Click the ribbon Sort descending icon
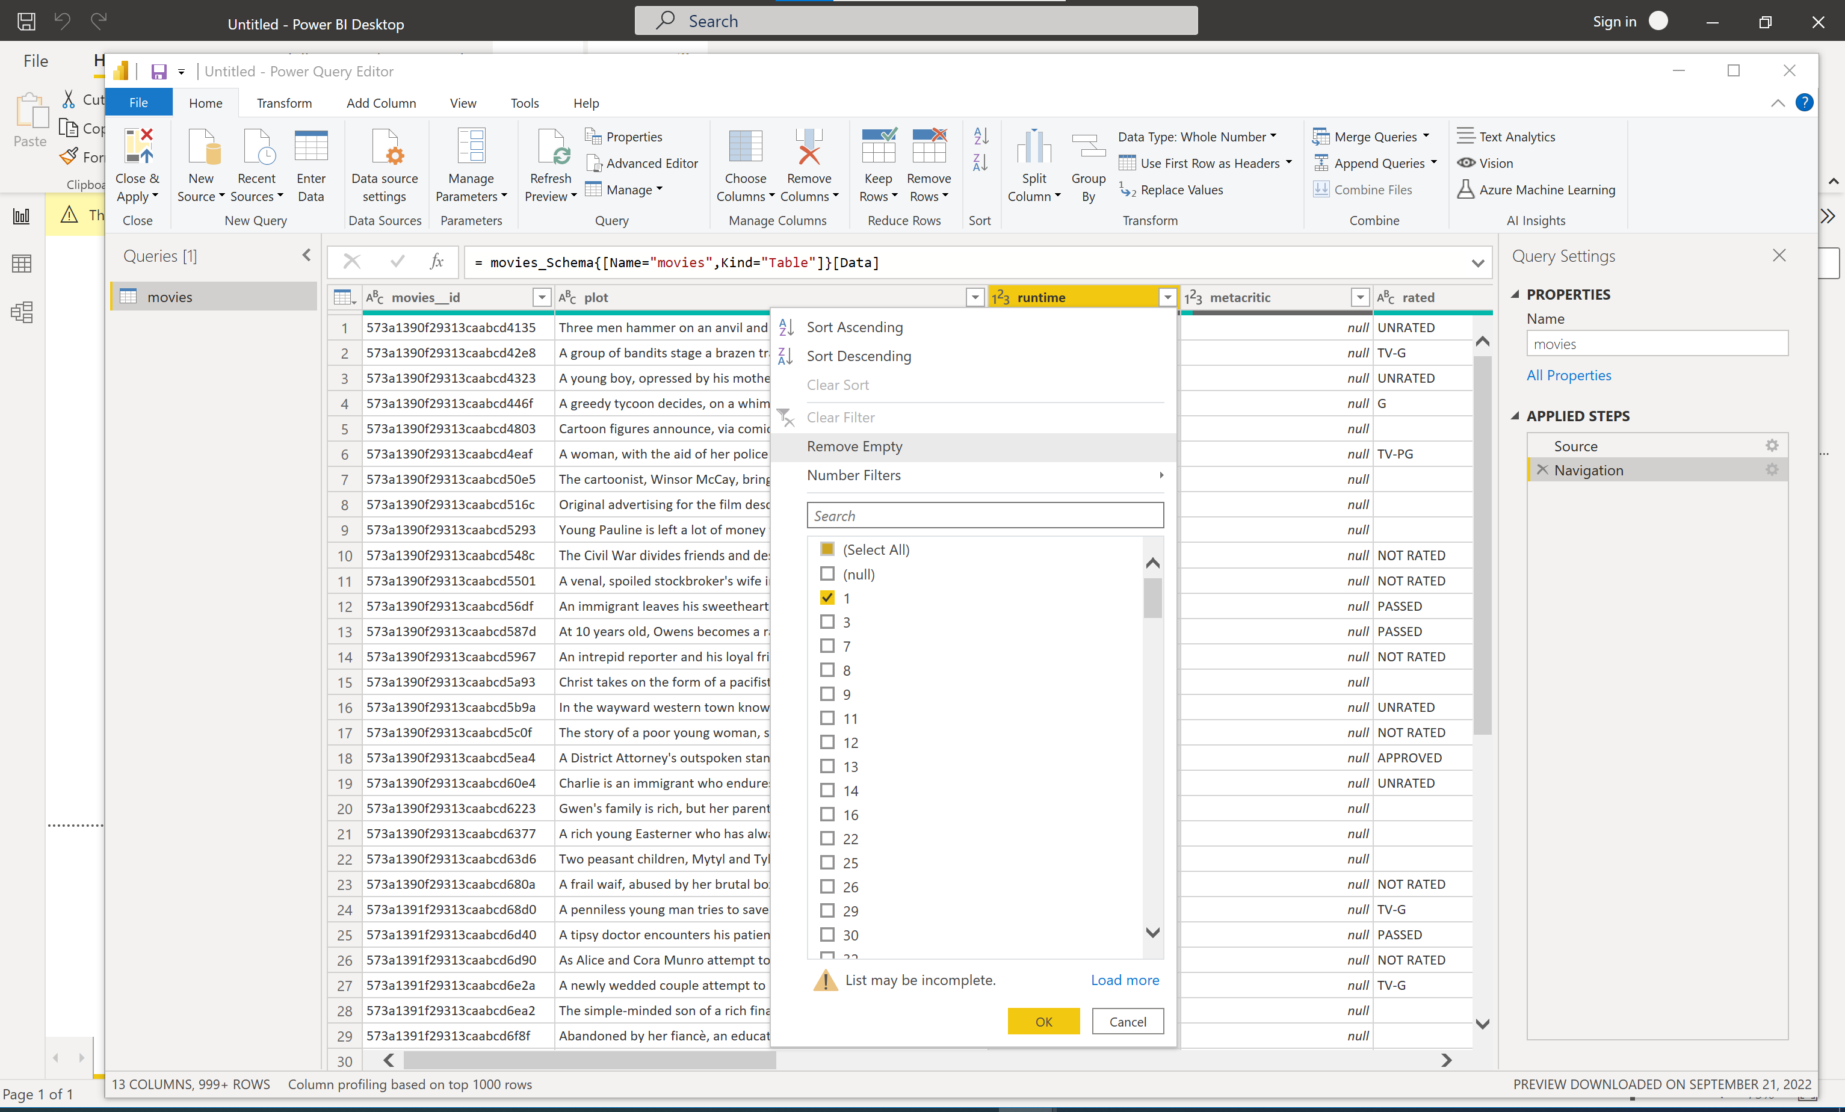This screenshot has width=1845, height=1112. 981,162
